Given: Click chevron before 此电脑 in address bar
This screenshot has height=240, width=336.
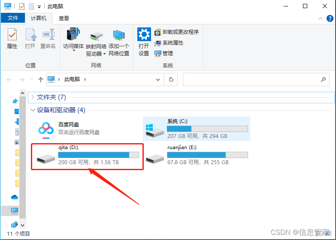Looking at the screenshot, I should click(x=59, y=79).
